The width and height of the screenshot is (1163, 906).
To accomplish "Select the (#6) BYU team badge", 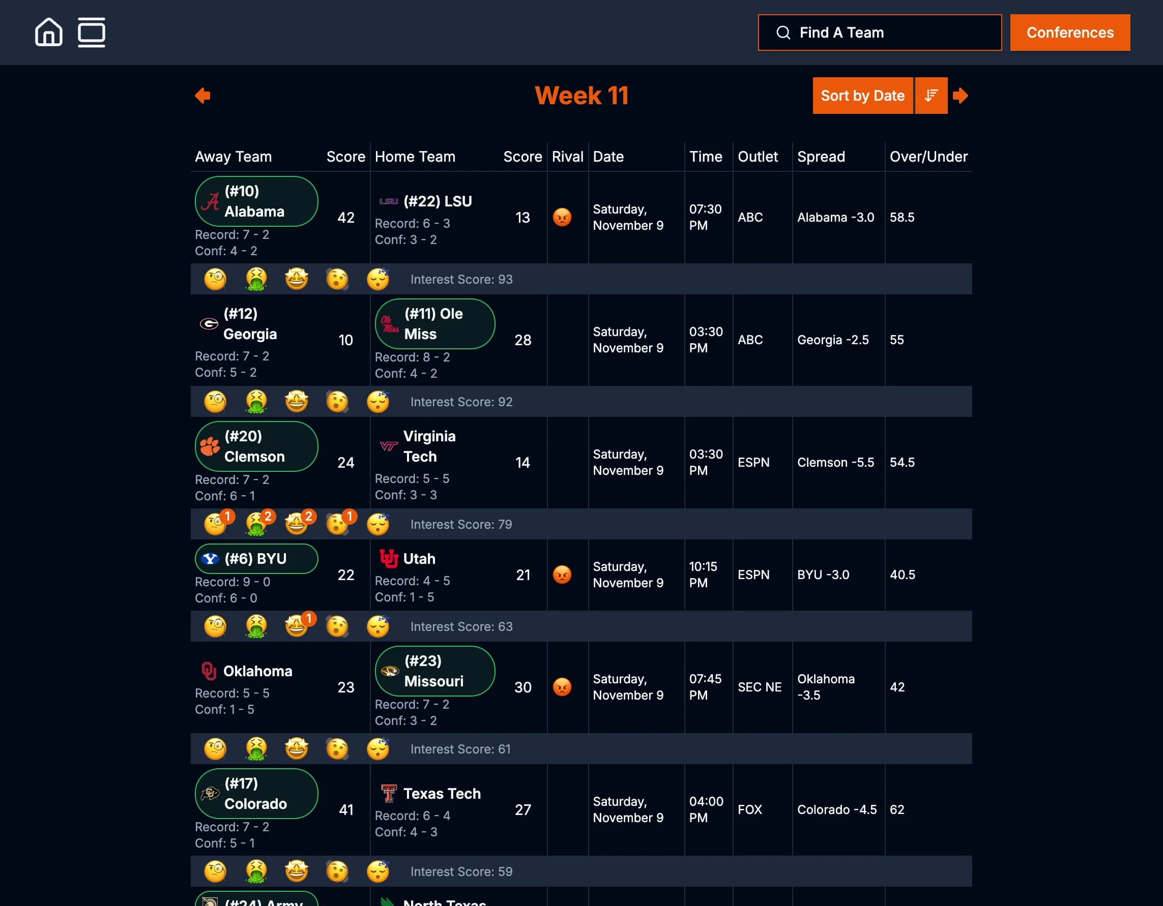I will pos(257,558).
